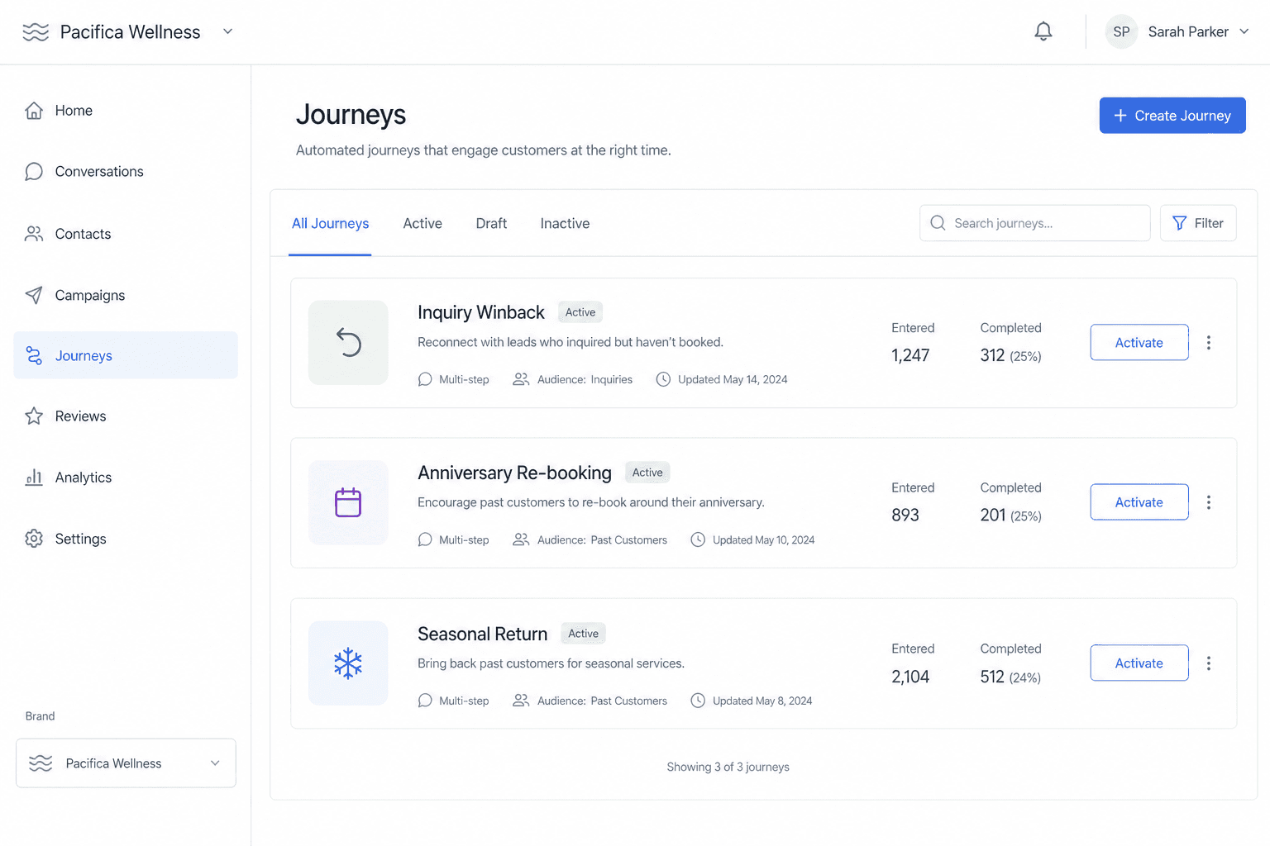Expand the Pacifica Wellness header chevron
Screen dimensions: 1270x846
click(228, 31)
